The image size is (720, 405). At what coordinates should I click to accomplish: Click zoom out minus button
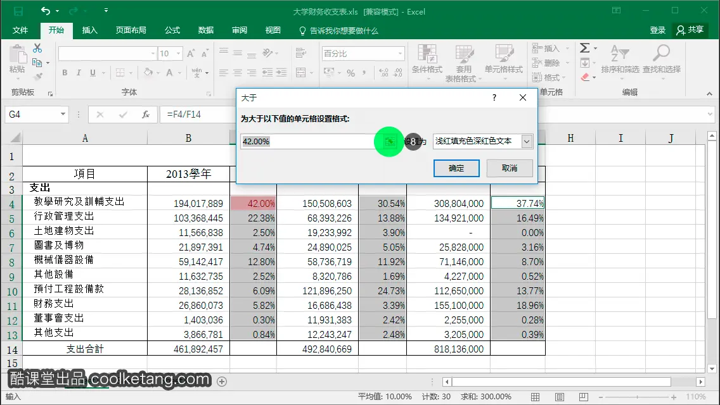point(600,397)
